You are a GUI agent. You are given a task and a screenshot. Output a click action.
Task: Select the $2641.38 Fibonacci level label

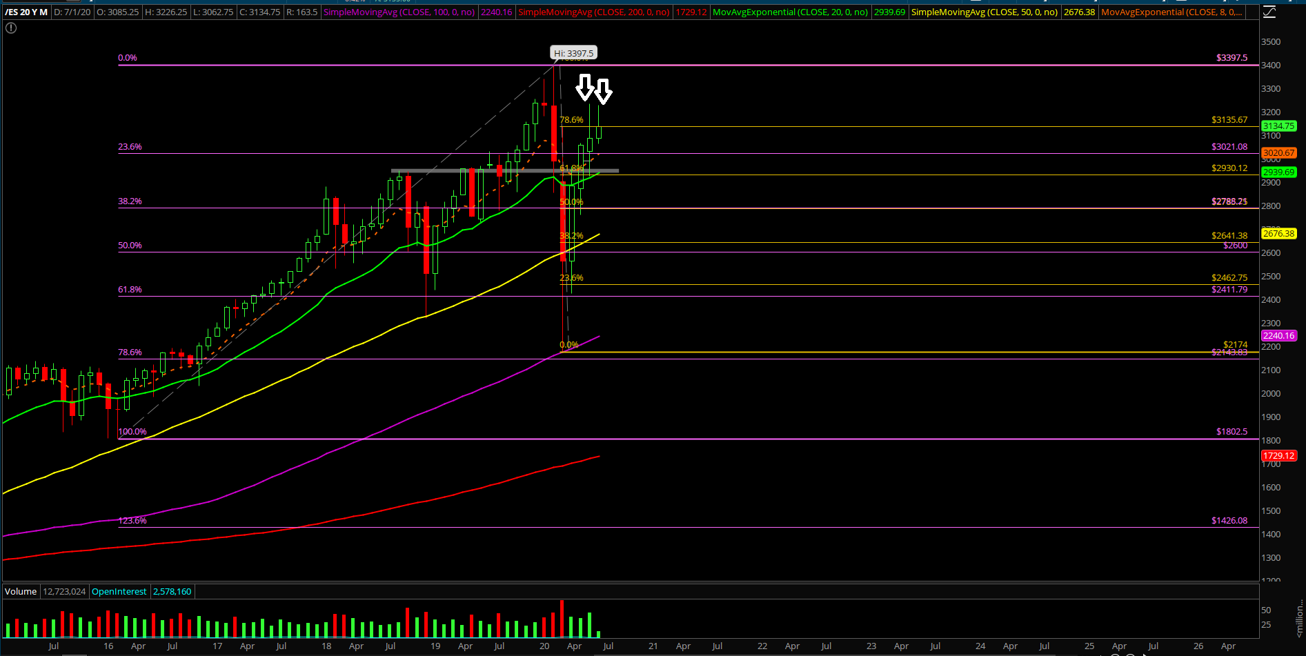[1229, 236]
